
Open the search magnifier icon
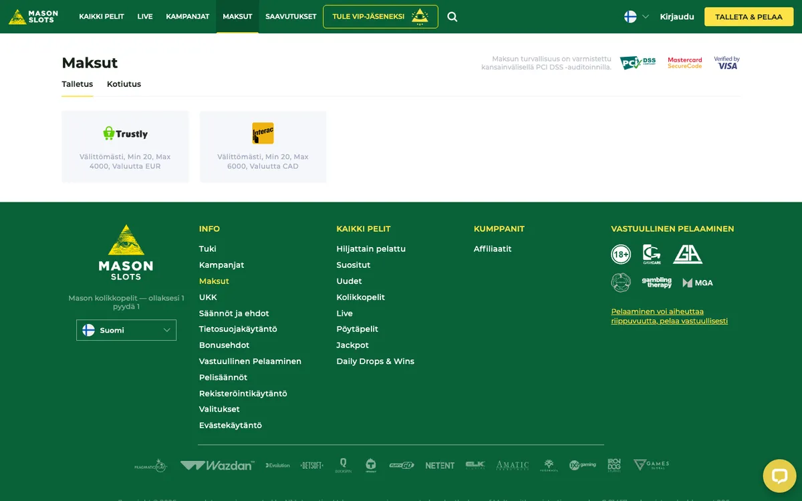tap(452, 17)
